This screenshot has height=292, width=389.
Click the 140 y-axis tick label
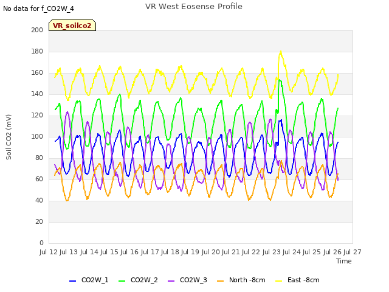(37, 94)
